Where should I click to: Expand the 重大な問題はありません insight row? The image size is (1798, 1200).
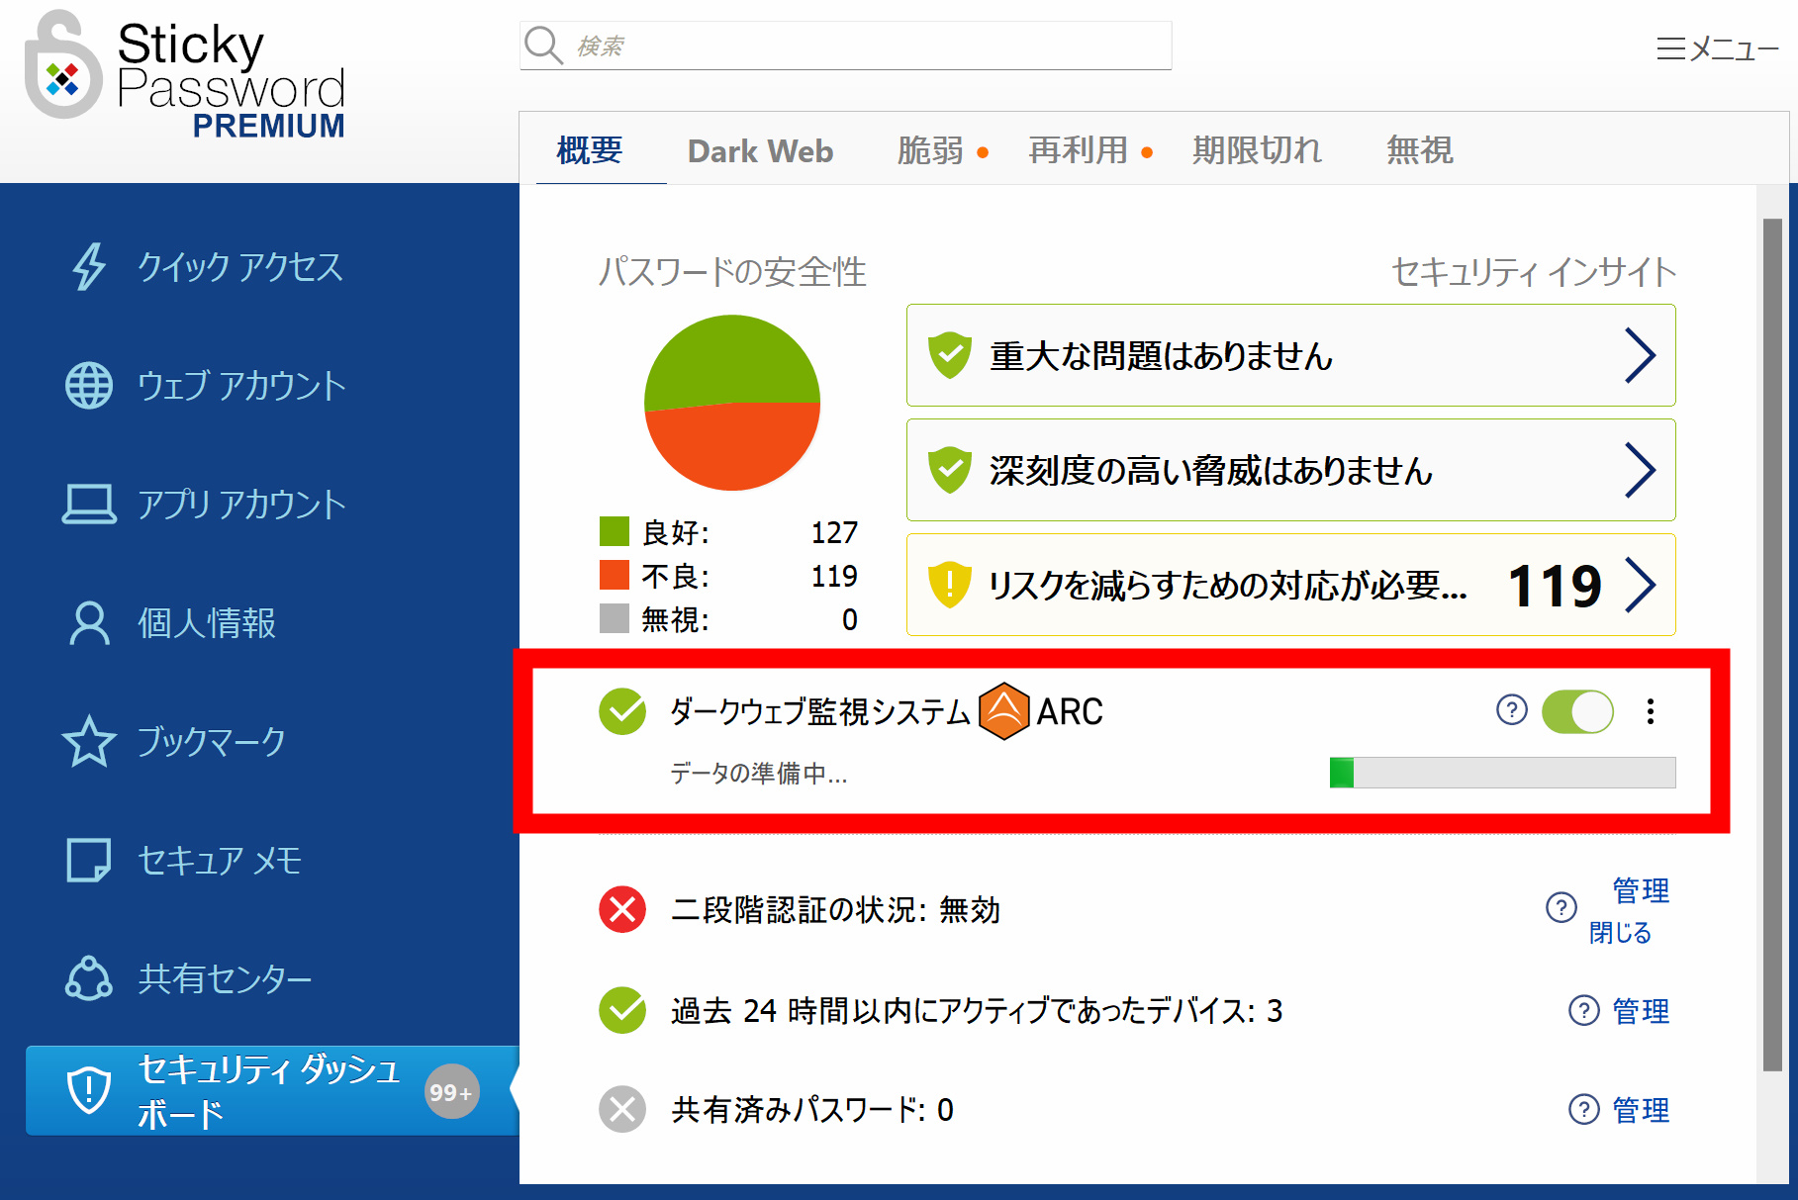[x=1639, y=356]
